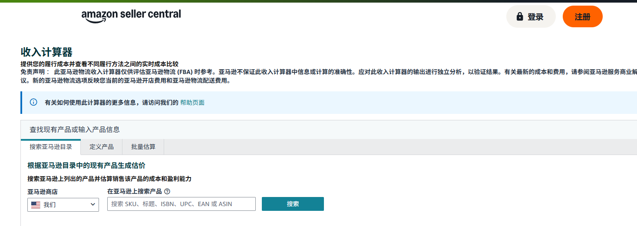
Task: Click the 在亚马逊上搜索产品 label
Action: [135, 191]
